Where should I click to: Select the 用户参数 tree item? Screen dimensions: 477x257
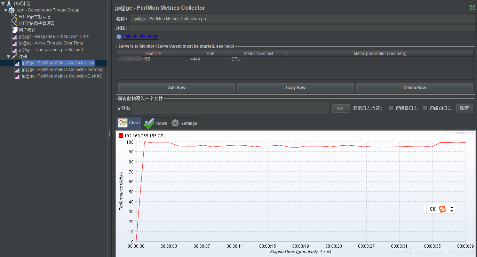point(27,30)
